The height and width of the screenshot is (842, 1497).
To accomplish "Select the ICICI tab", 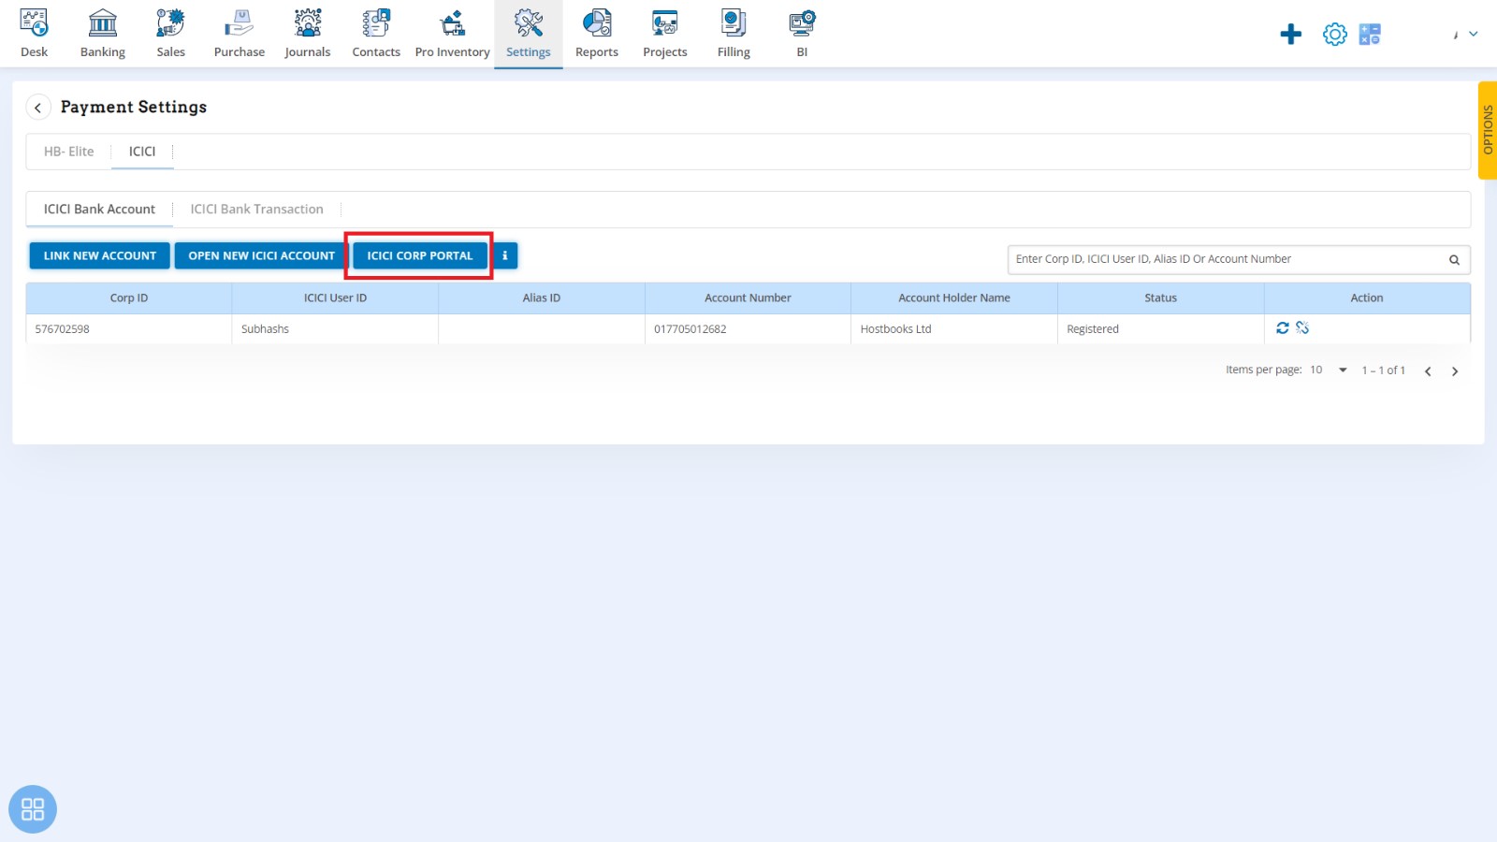I will coord(142,152).
